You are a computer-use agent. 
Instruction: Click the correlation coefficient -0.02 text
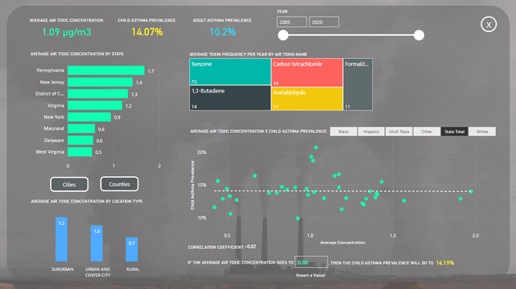[222, 247]
